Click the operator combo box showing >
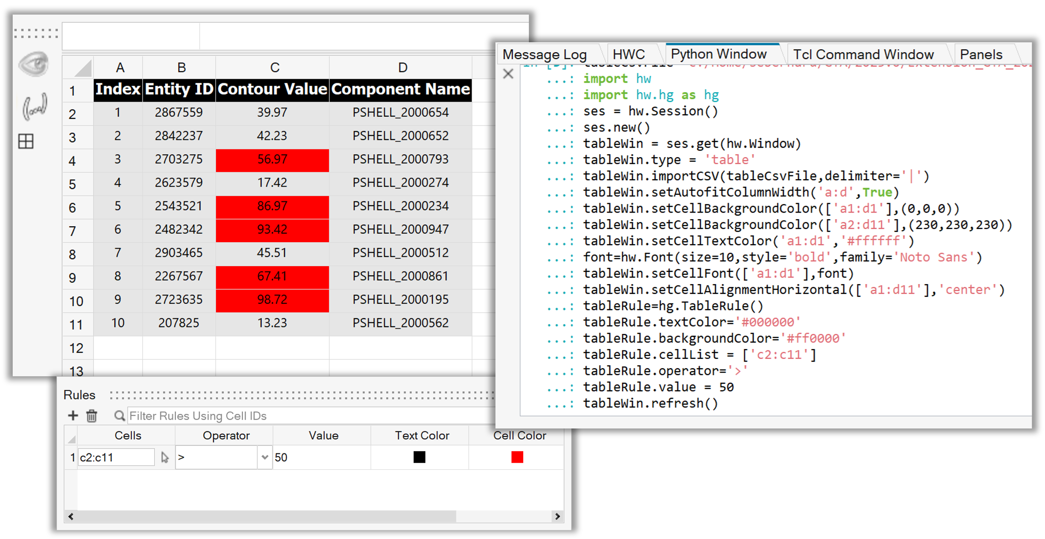Screen dimensions: 1045x539 216,457
